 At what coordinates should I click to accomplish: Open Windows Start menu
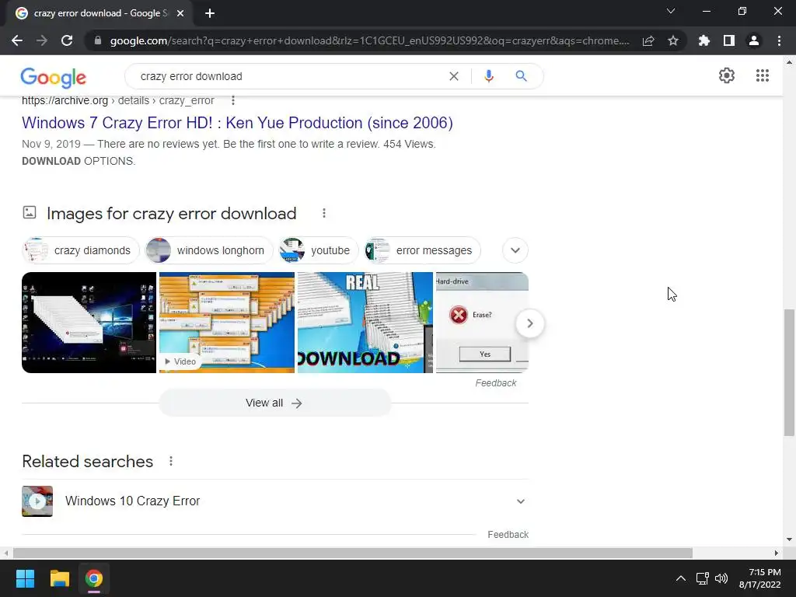pyautogui.click(x=25, y=578)
